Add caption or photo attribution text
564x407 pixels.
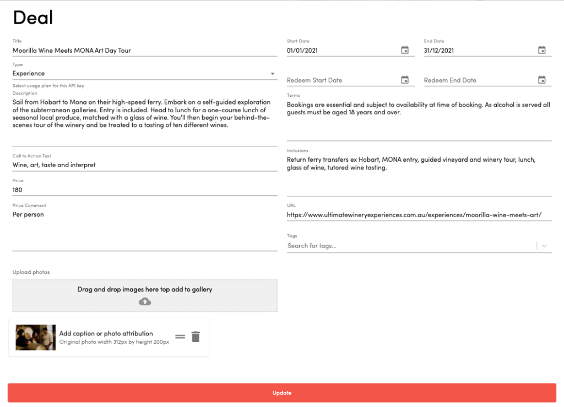tap(106, 333)
